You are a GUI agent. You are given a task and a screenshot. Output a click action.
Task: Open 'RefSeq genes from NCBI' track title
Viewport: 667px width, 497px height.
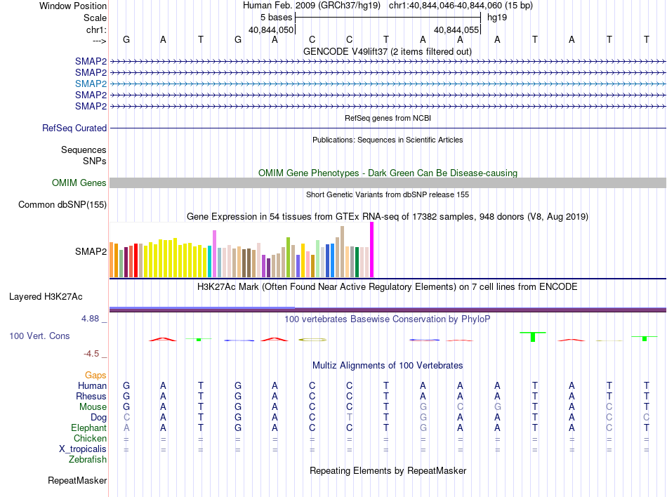388,118
